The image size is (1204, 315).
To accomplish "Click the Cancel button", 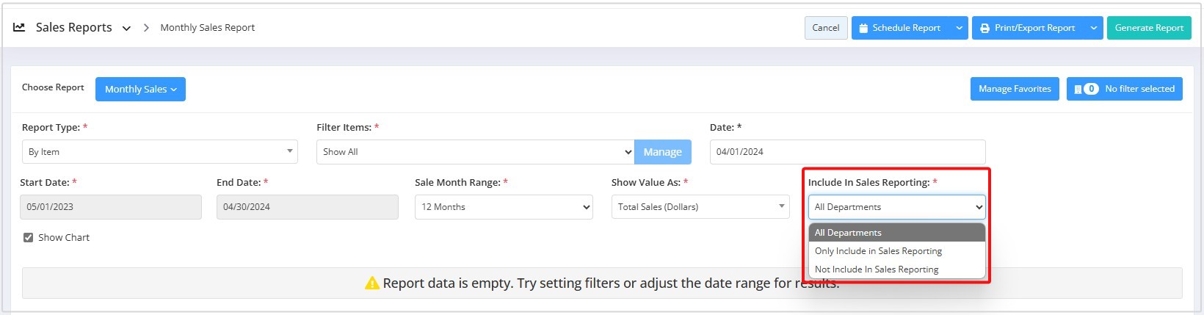I will [826, 28].
